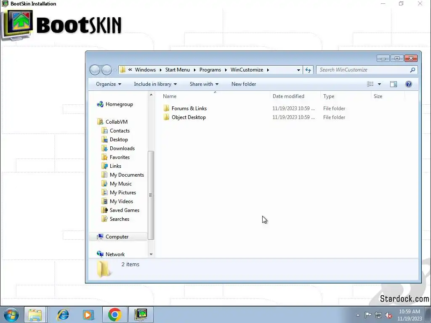The image size is (431, 323).
Task: Open Links in navigation pane
Action: tap(115, 166)
